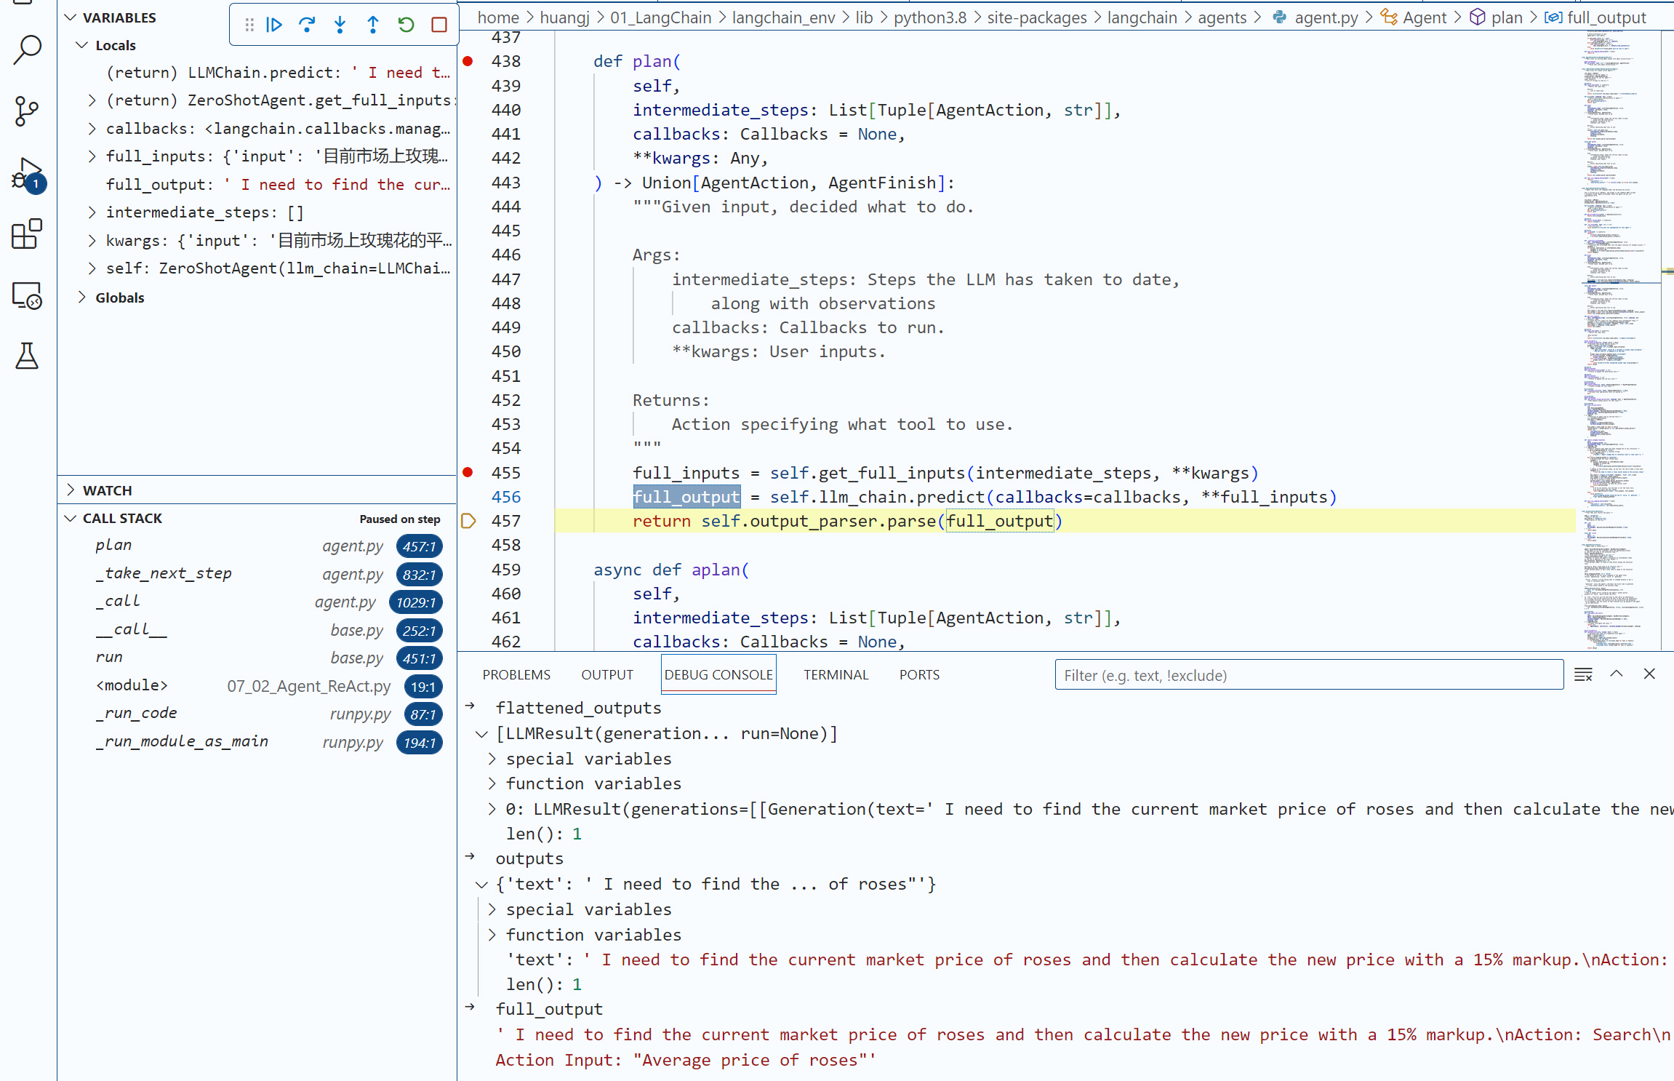The height and width of the screenshot is (1081, 1674).
Task: Restart the debugging session
Action: 406,25
